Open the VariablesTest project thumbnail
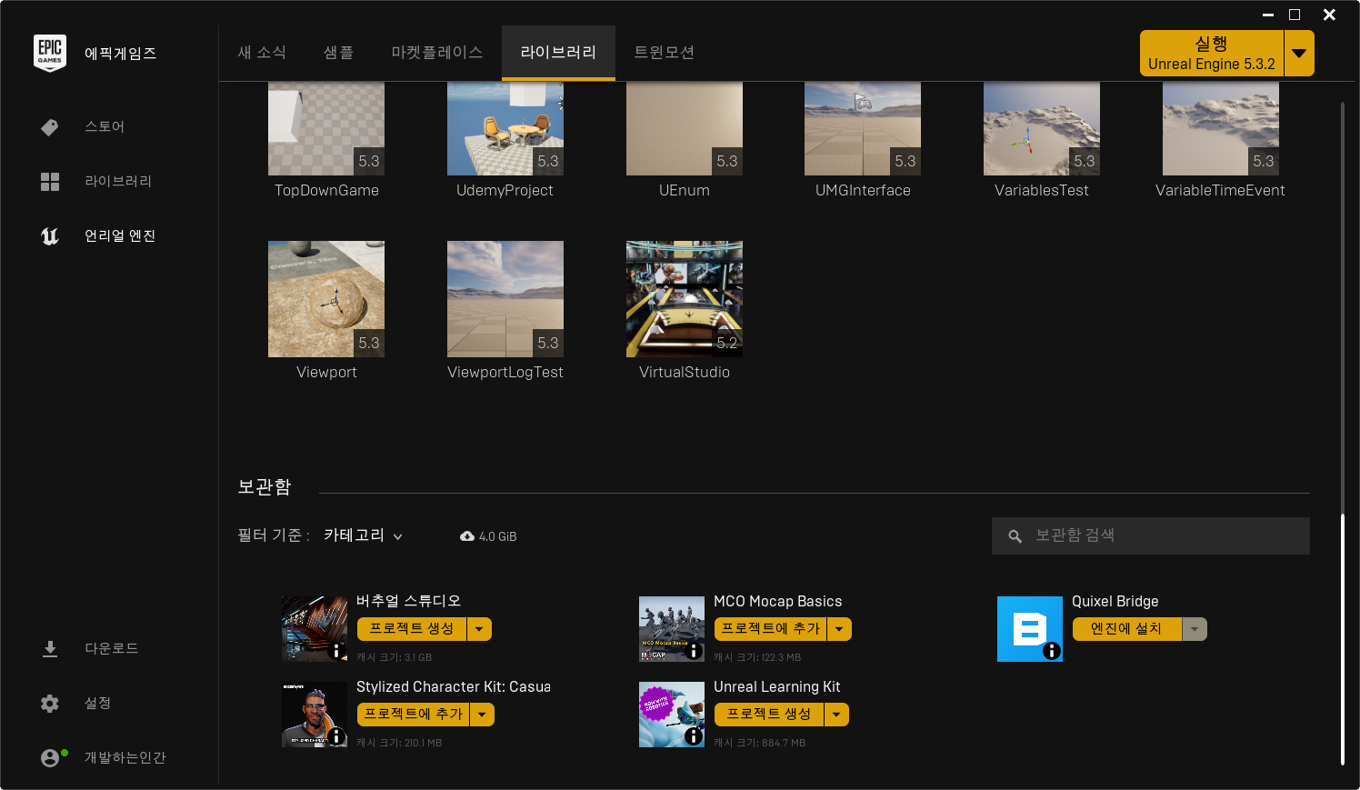1360x790 pixels. click(1042, 128)
